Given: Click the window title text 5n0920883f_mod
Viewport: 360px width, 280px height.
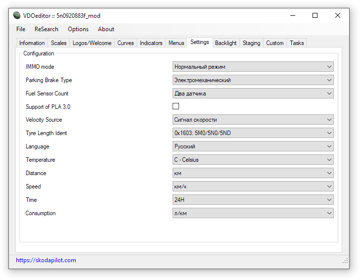Looking at the screenshot, I should tap(78, 16).
